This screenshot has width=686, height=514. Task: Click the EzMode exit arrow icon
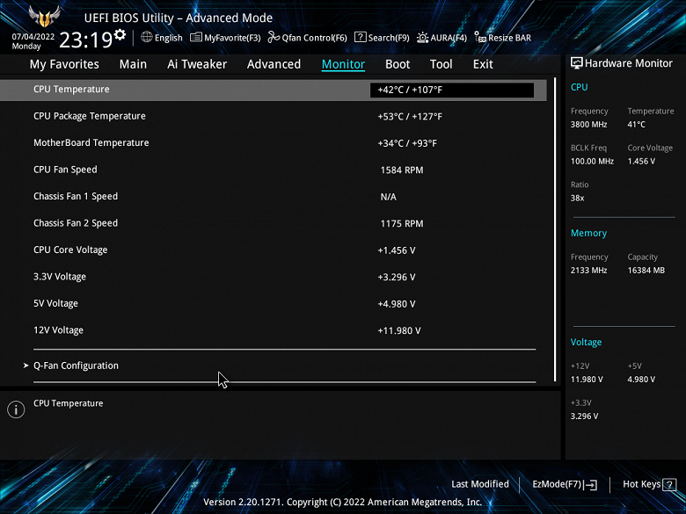(x=590, y=484)
